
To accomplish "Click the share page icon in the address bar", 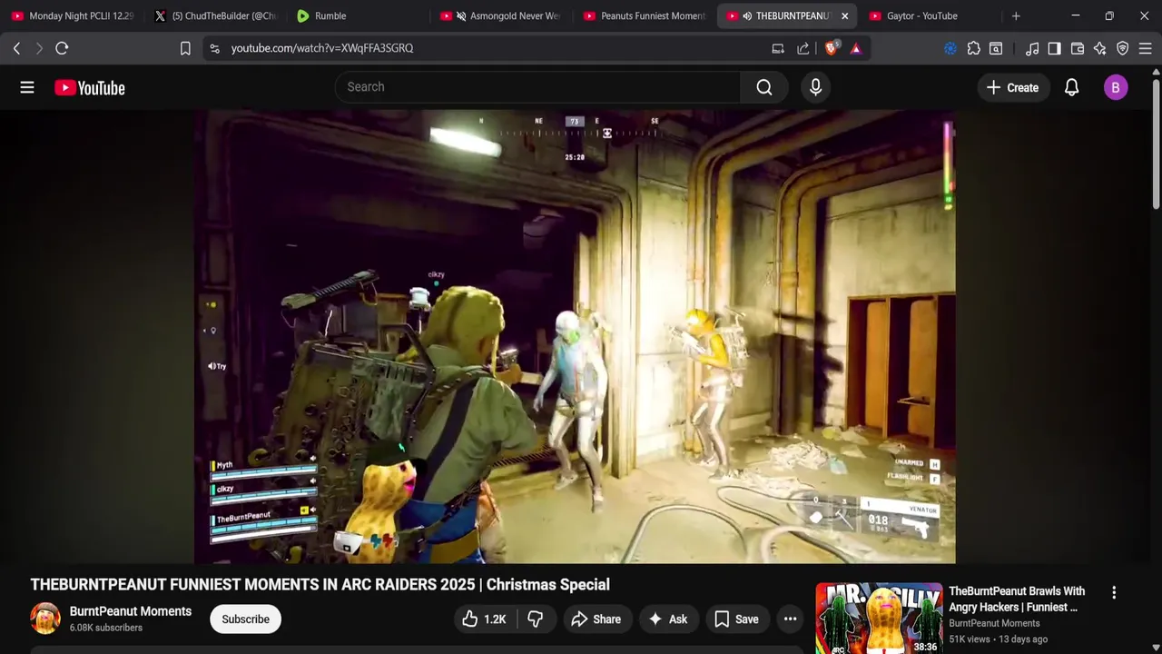I will (803, 48).
